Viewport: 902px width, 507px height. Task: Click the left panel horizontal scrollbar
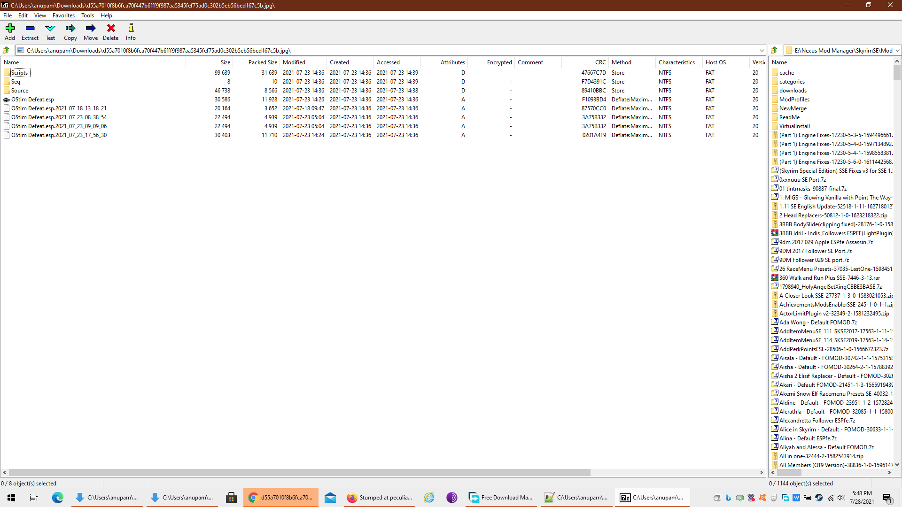pyautogui.click(x=299, y=472)
